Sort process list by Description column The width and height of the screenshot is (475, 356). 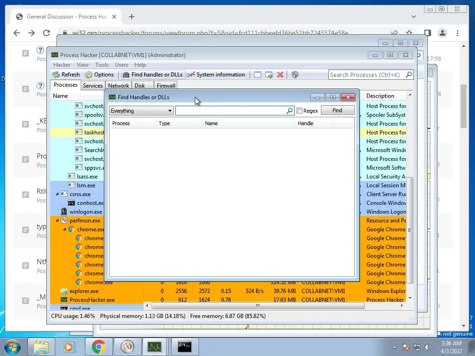[x=385, y=96]
